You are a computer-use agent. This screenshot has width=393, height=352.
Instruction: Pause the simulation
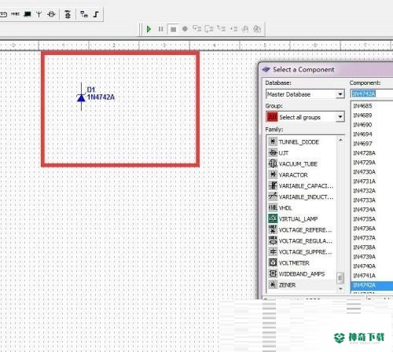tap(160, 29)
